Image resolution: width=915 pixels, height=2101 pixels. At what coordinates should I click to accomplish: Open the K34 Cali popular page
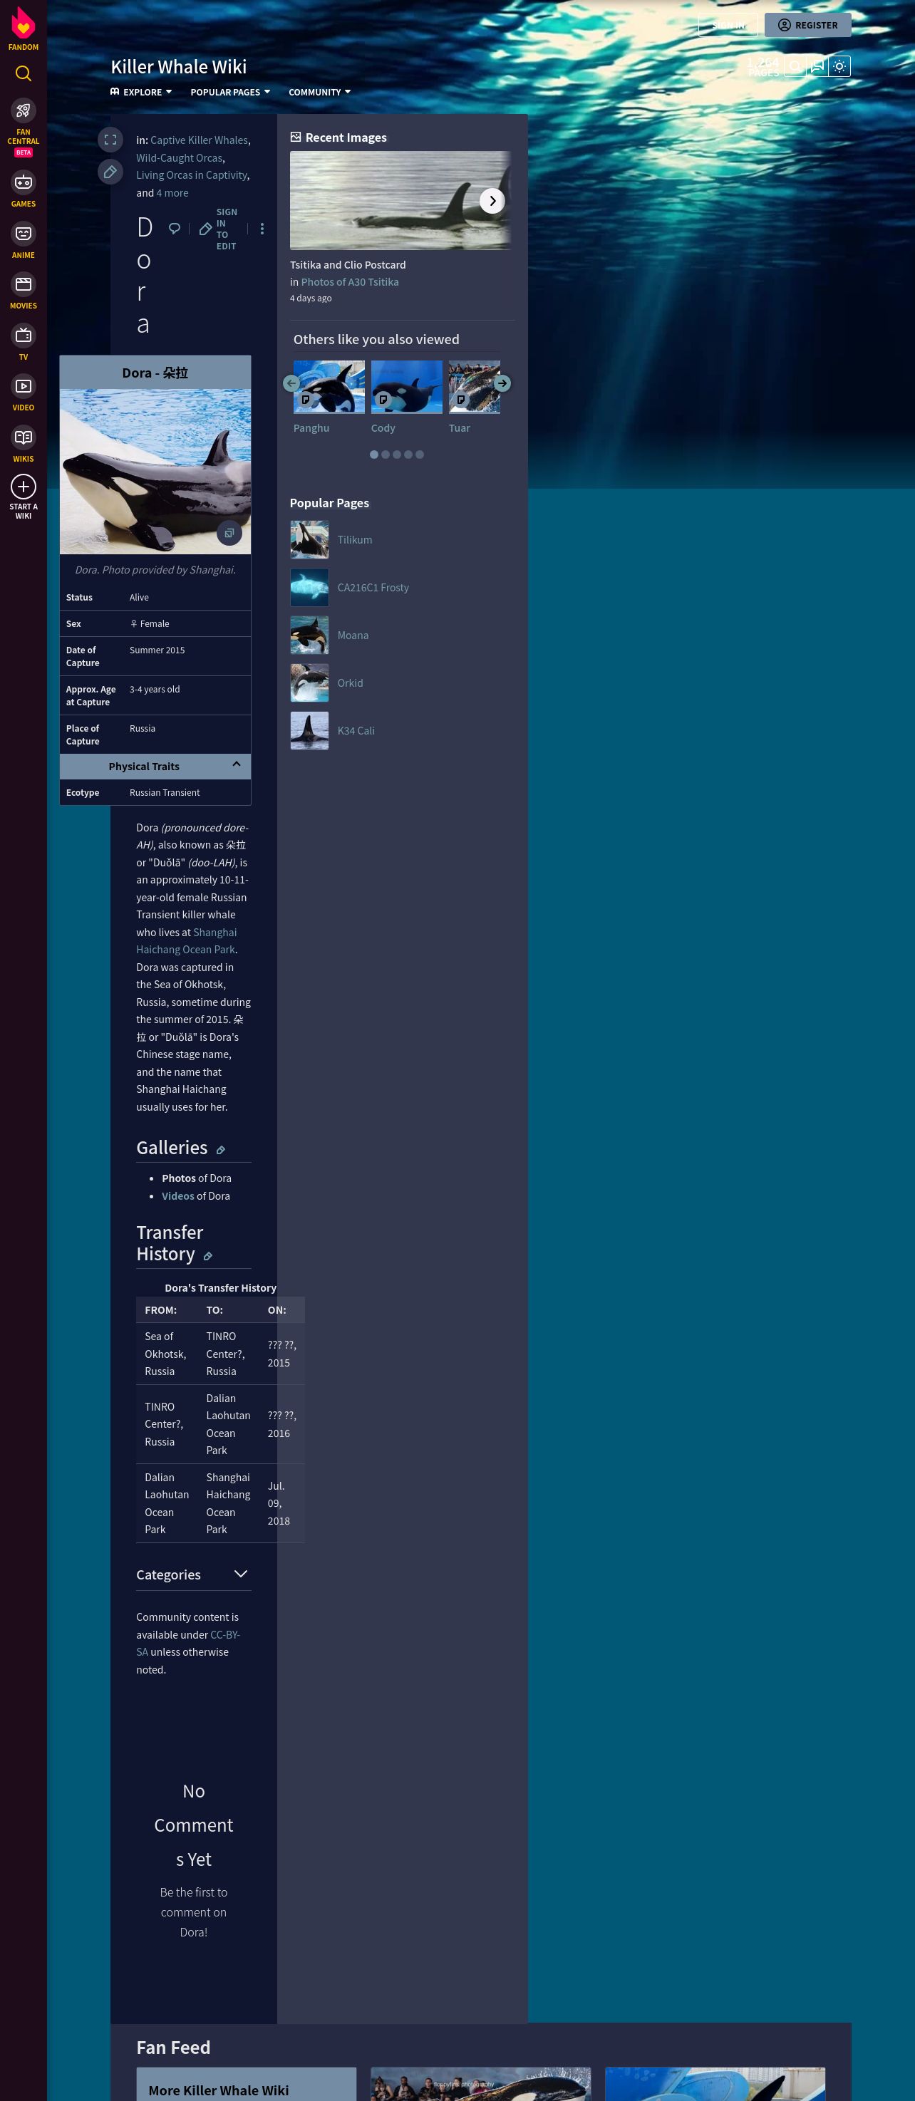pos(356,731)
